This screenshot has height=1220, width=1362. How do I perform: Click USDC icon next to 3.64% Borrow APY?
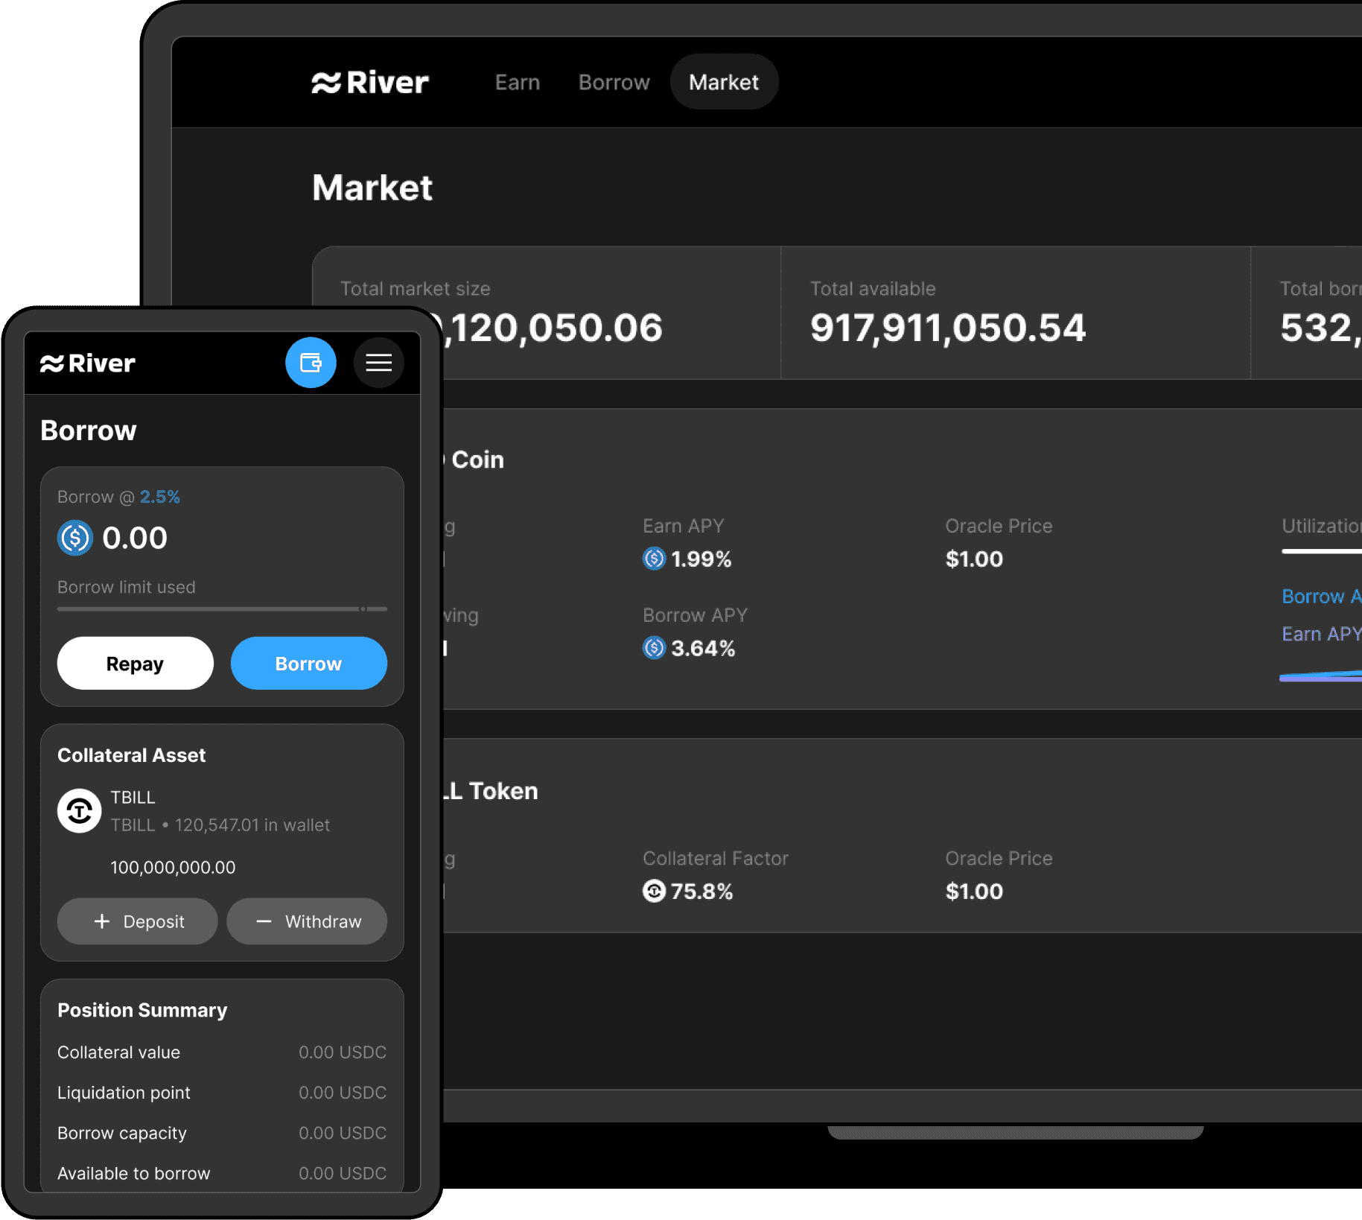point(654,648)
